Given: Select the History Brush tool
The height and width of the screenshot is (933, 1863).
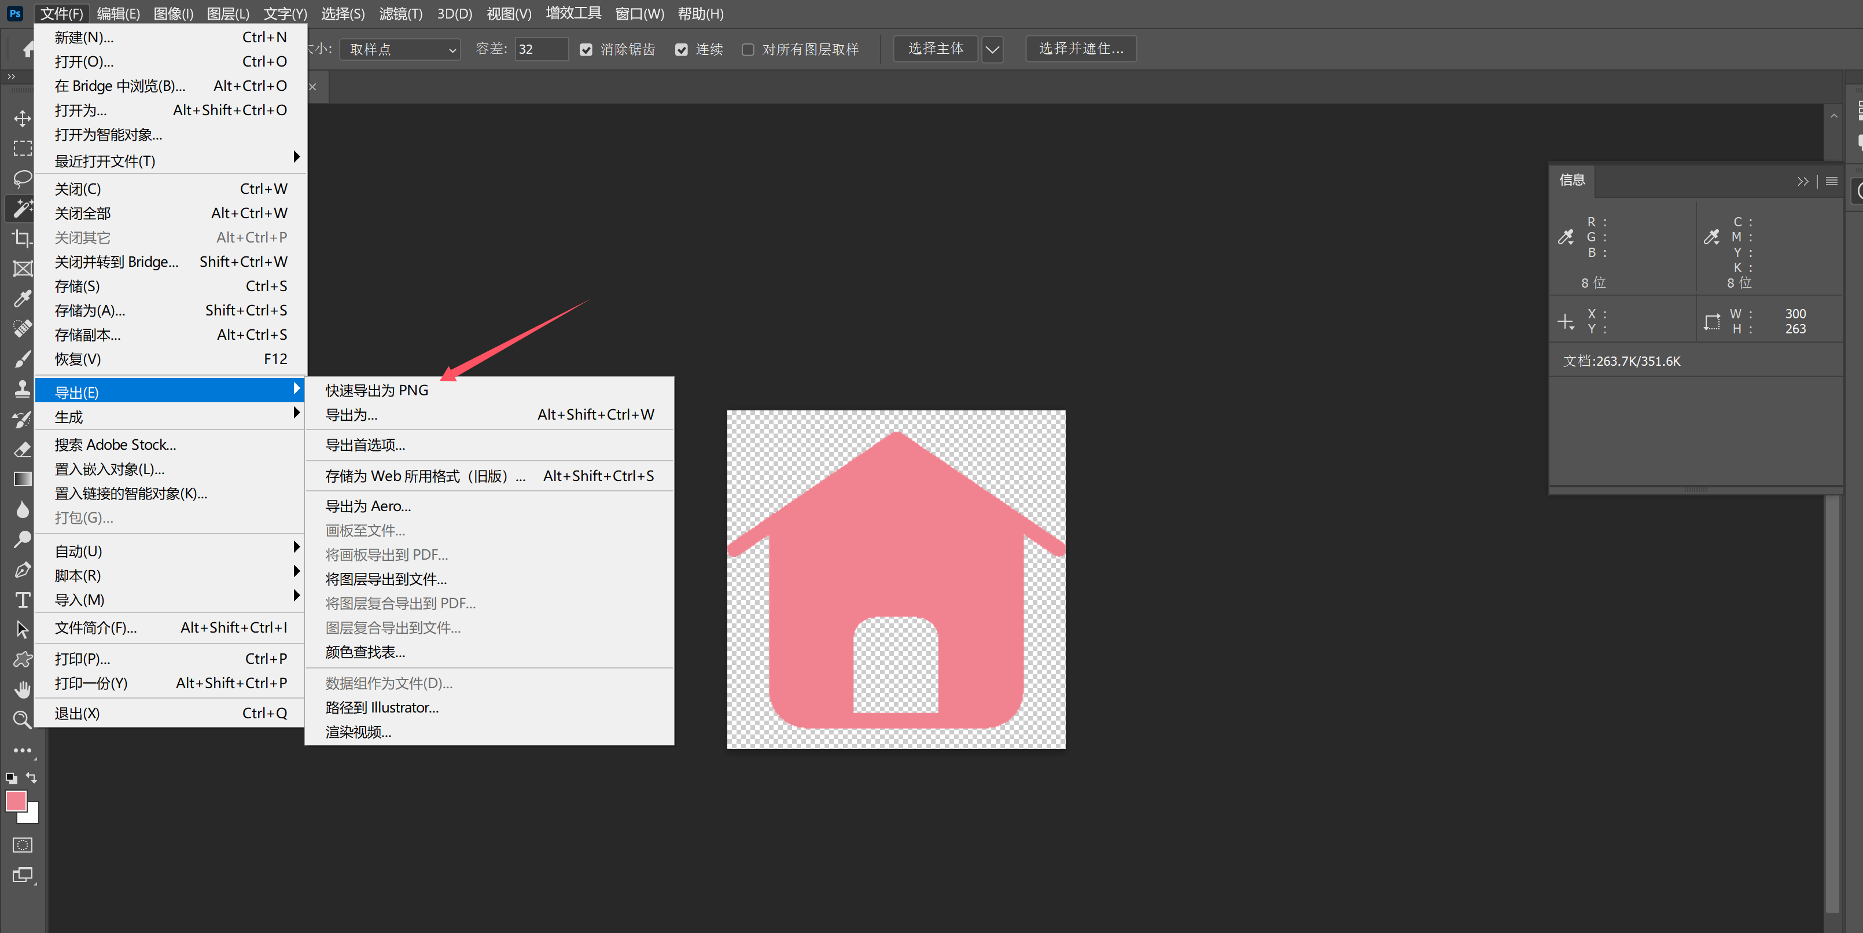Looking at the screenshot, I should click(x=23, y=419).
